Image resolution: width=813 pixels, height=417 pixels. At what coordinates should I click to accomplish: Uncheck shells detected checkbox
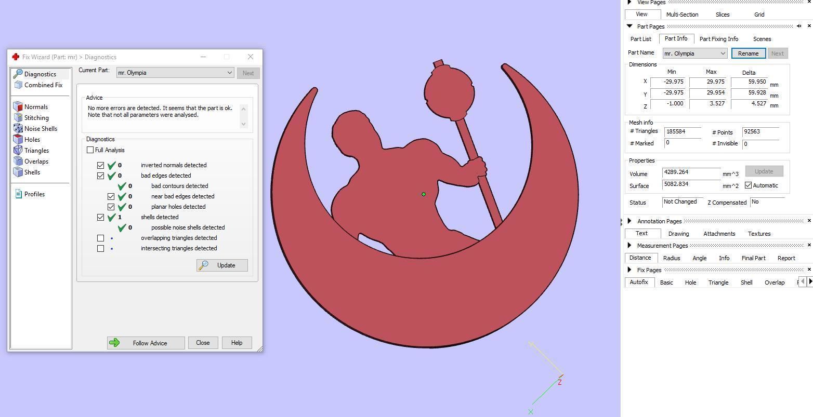coord(101,217)
